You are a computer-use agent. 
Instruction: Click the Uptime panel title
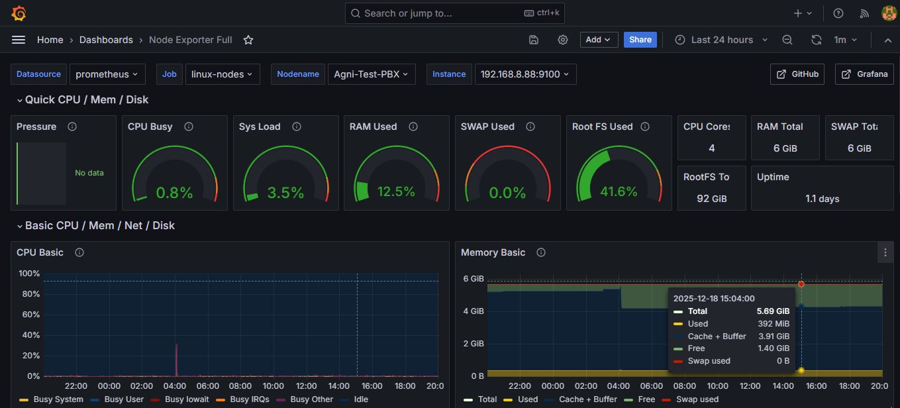773,177
